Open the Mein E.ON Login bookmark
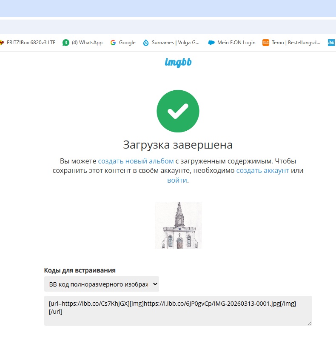This screenshot has height=344, width=336. click(x=232, y=43)
